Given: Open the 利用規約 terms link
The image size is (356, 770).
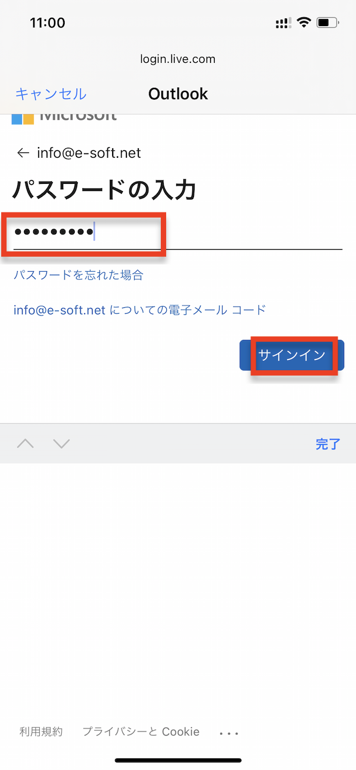Looking at the screenshot, I should 41,731.
